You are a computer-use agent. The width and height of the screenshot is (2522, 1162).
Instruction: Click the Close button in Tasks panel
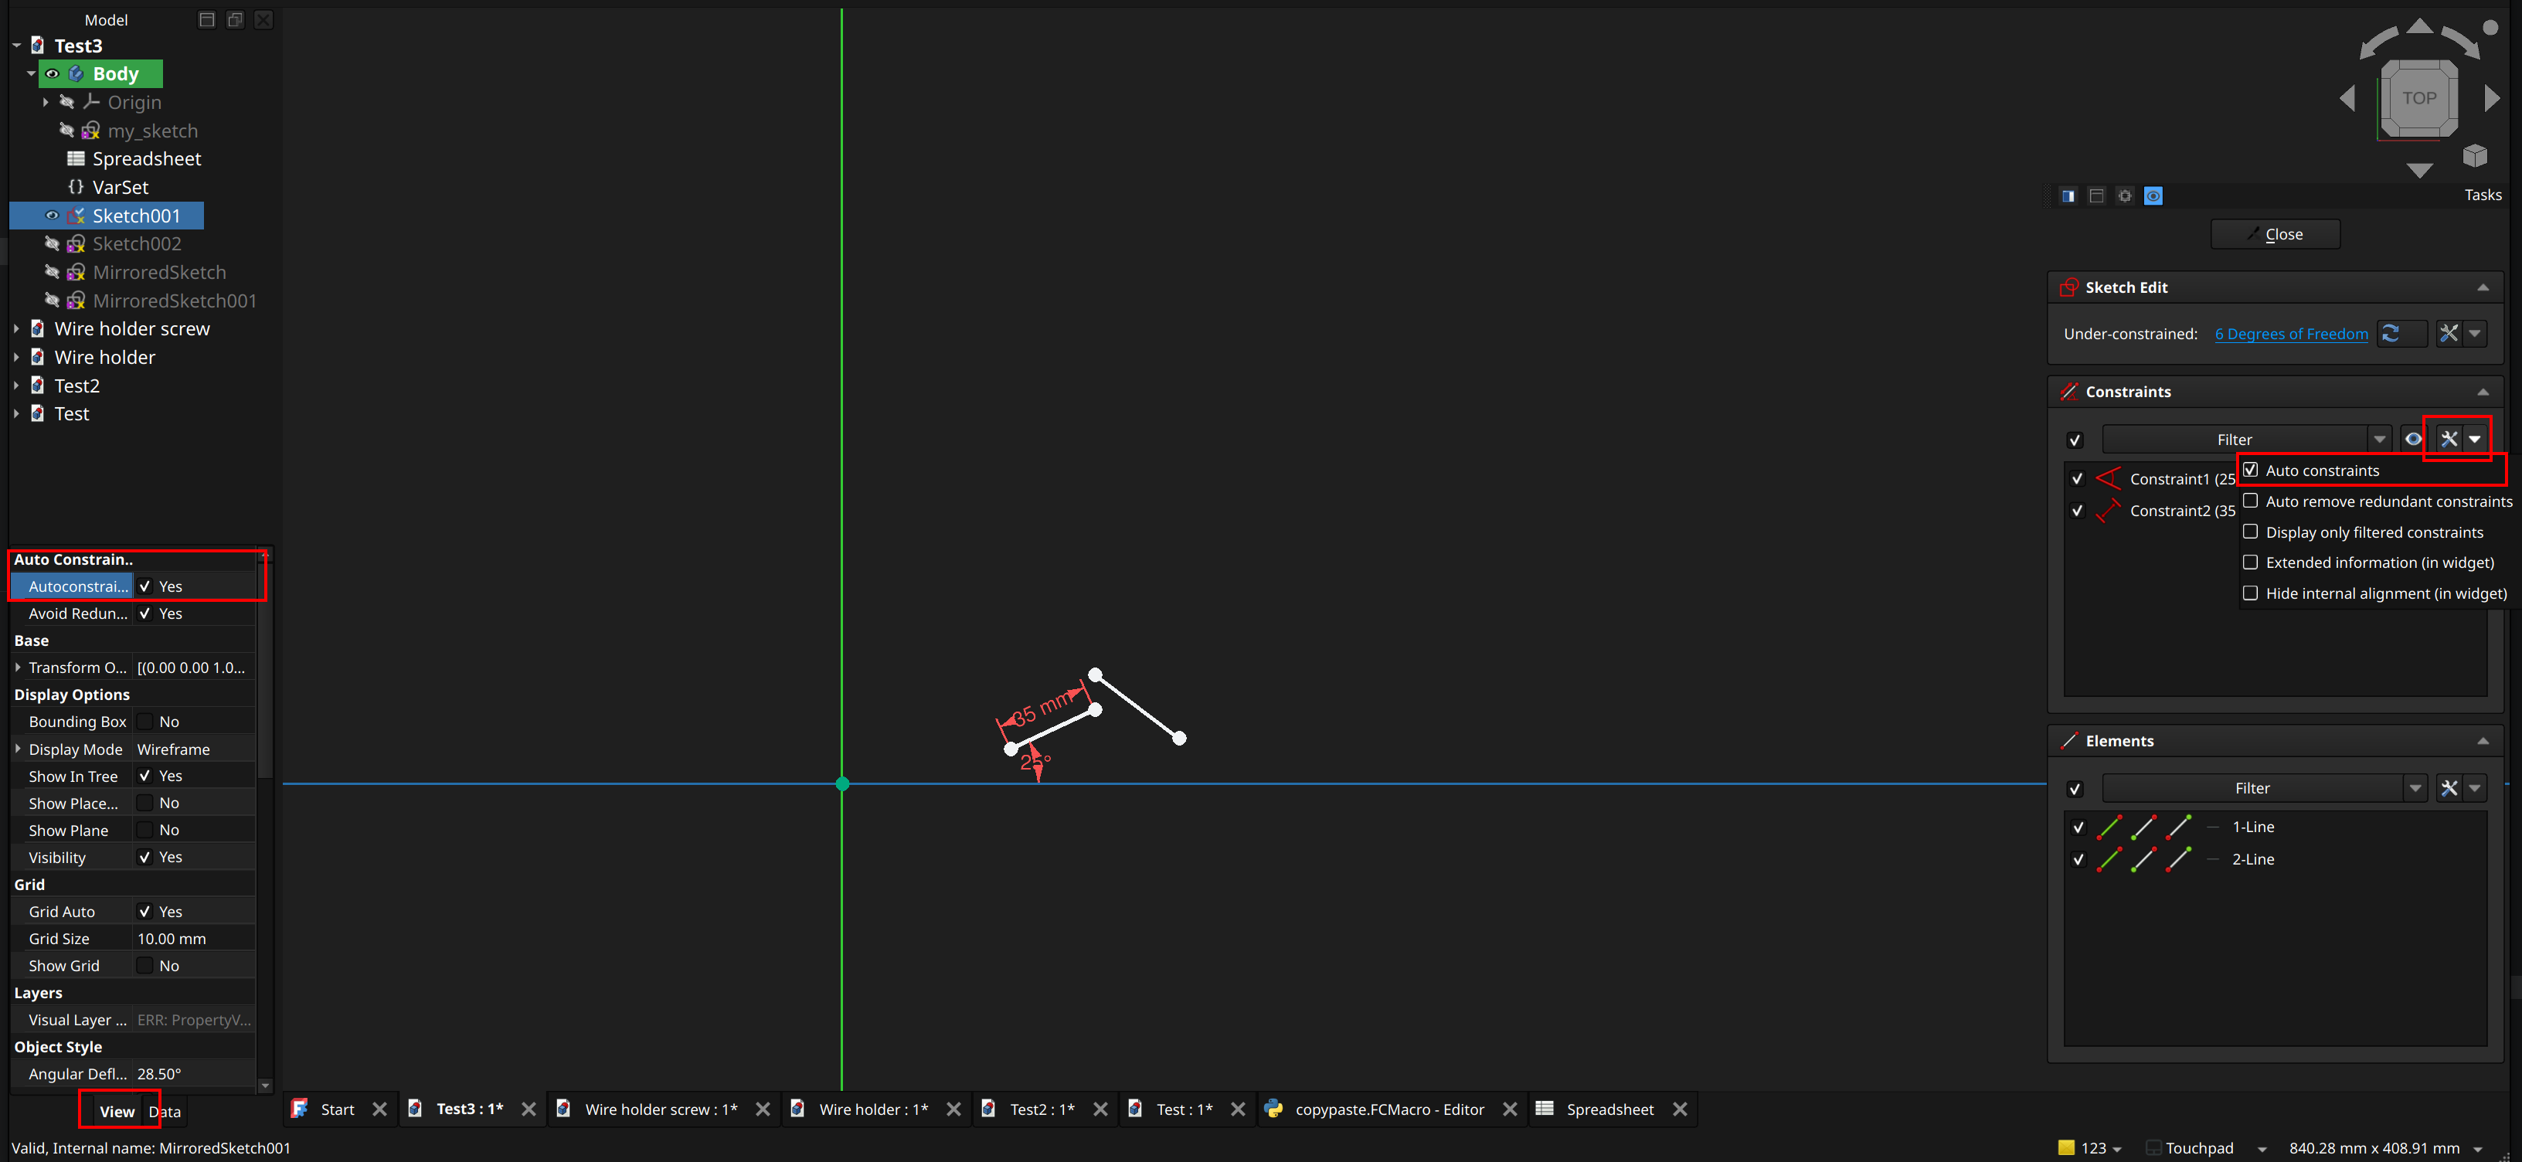(2274, 234)
